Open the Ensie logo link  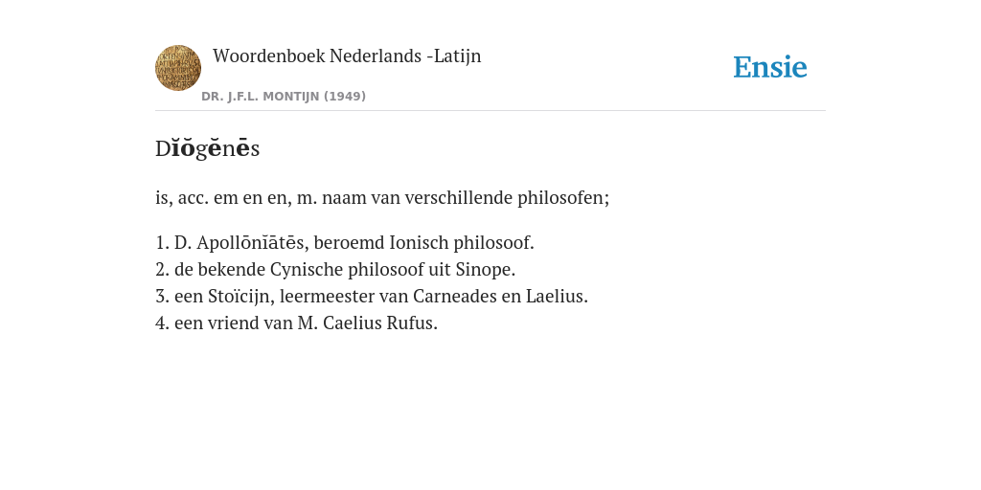pyautogui.click(x=770, y=67)
